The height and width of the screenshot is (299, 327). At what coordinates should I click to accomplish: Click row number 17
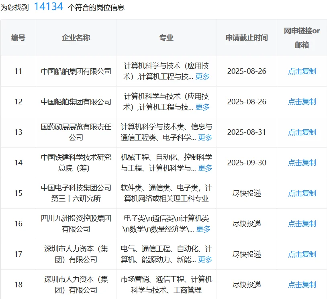[x=18, y=254]
